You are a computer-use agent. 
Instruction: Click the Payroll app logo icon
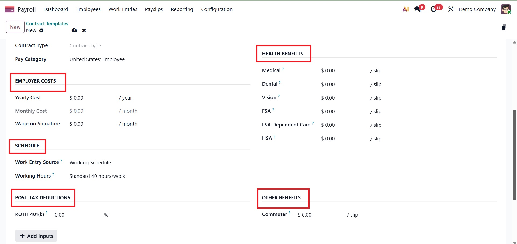(9, 9)
